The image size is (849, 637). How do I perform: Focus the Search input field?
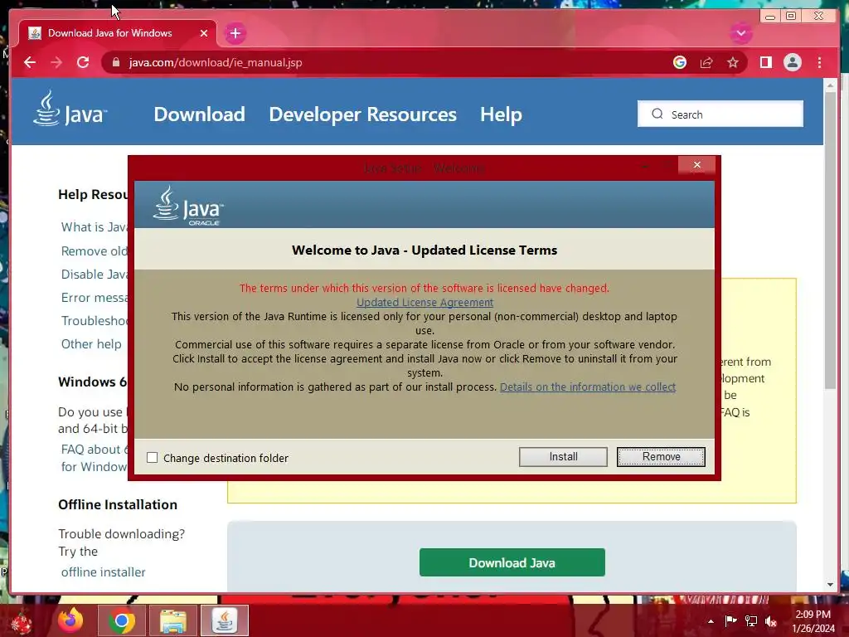click(720, 114)
